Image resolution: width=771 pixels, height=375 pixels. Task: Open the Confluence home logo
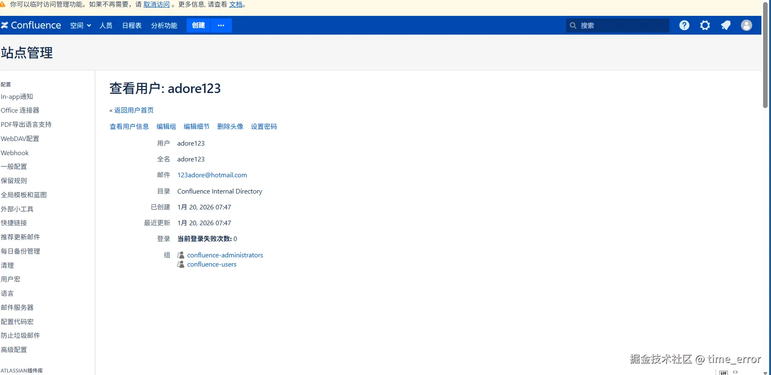tap(31, 25)
